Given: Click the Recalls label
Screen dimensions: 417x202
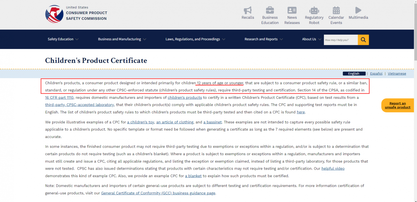Looking at the screenshot, I should 248,17.
